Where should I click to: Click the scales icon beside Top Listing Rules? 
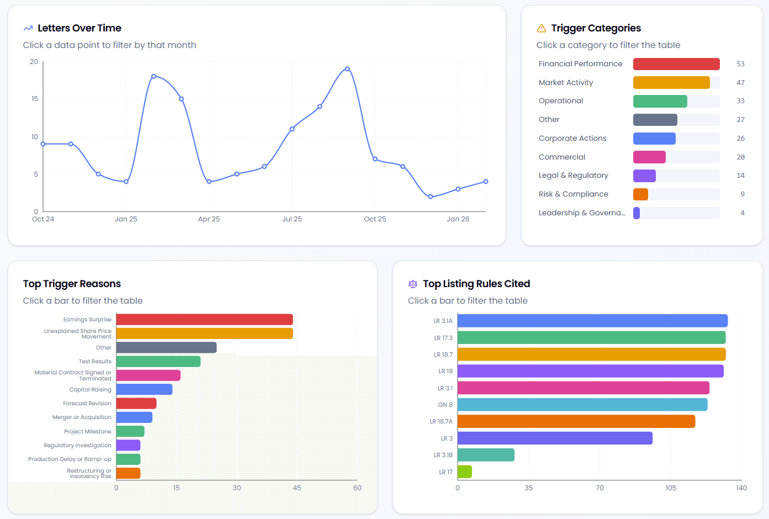pos(413,284)
